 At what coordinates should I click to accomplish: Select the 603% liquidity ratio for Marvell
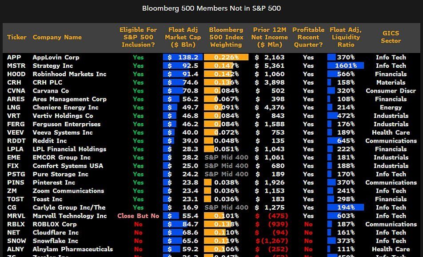coord(346,216)
